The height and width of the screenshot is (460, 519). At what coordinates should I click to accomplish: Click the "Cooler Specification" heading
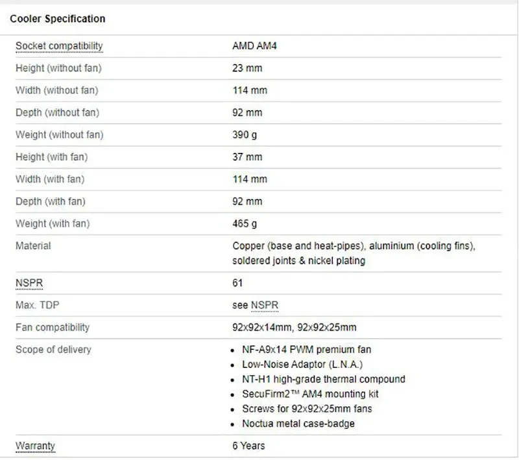[x=58, y=19]
